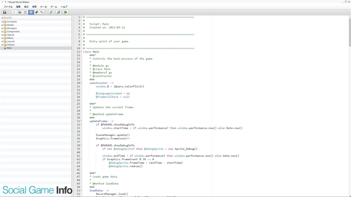The width and height of the screenshot is (351, 197).
Task: Open the green puzzle piece extensions icon
Action: [x=37, y=13]
